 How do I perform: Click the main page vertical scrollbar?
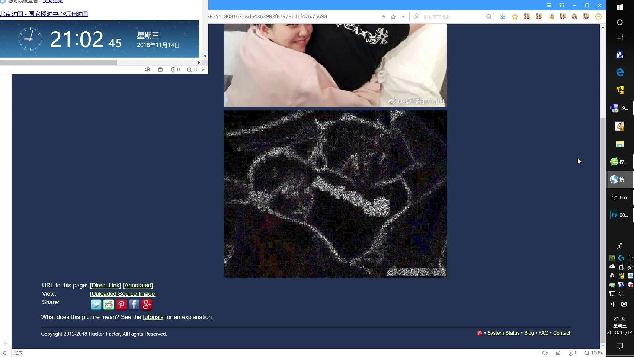pos(603,231)
